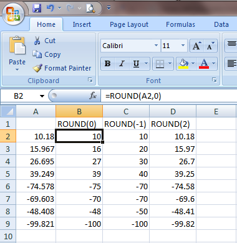This screenshot has width=237, height=243.
Task: Click the Insert Function fx icon
Action: pos(93,96)
